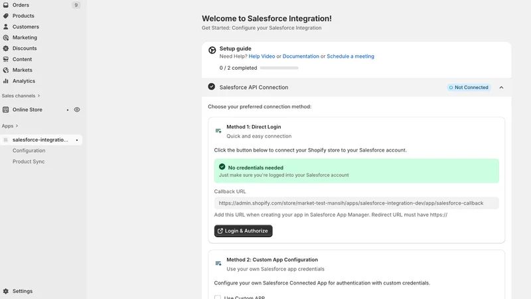Screen dimensions: 531x299
Task: Click the Analytics bar chart icon
Action: point(6,81)
